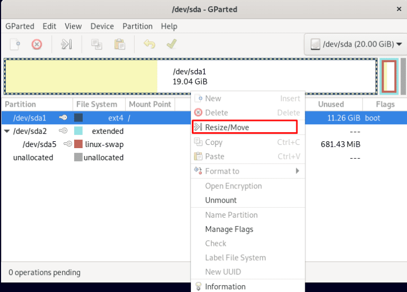Click the Copy partition toolbar icon
The width and height of the screenshot is (407, 292).
pyautogui.click(x=96, y=44)
